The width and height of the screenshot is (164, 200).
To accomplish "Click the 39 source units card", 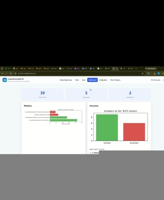I will tap(43, 94).
